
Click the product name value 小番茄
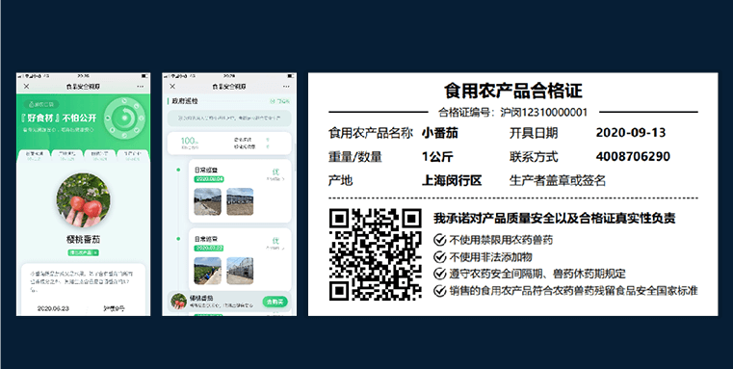[440, 133]
